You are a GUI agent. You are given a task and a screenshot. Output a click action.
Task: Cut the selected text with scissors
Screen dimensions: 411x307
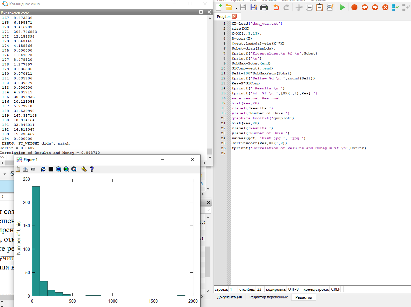point(299,7)
